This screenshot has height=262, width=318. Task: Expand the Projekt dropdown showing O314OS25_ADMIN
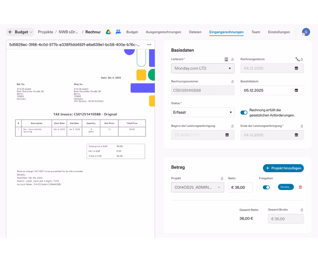pyautogui.click(x=198, y=187)
